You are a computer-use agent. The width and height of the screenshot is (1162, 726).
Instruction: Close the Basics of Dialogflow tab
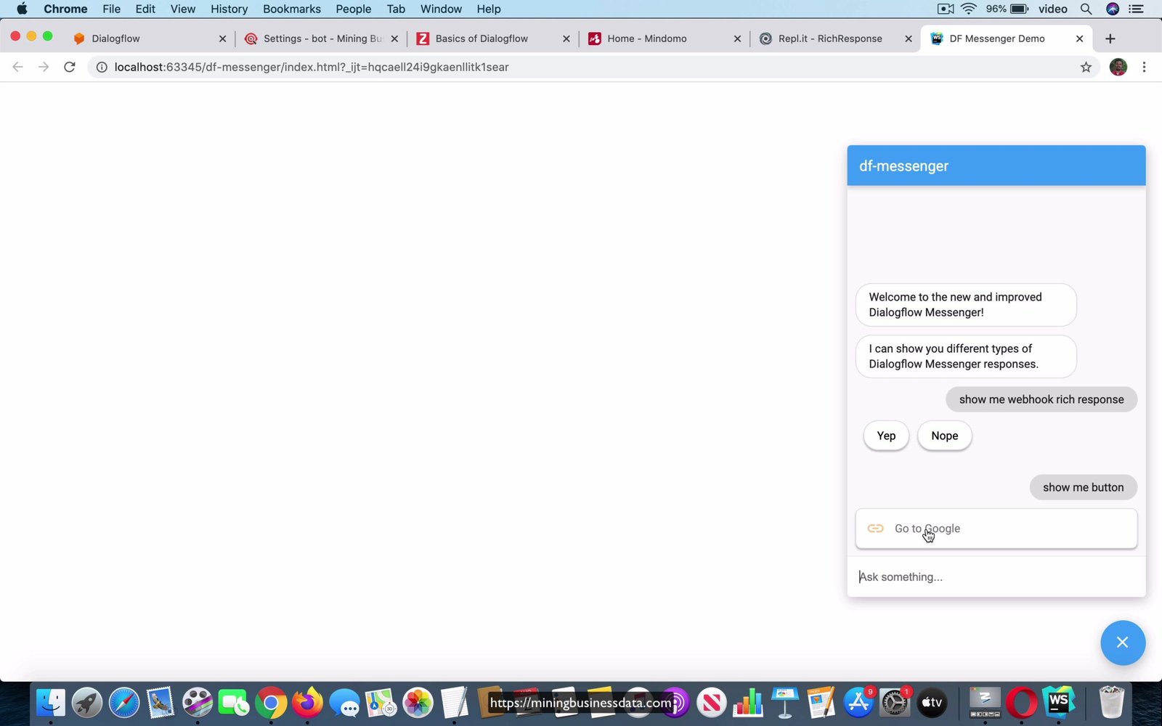566,38
